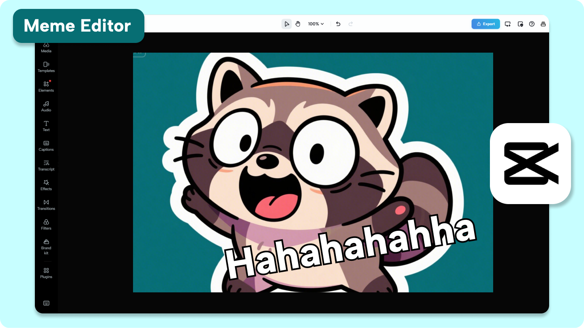Click the Export button
Image resolution: width=584 pixels, height=328 pixels.
(x=486, y=24)
